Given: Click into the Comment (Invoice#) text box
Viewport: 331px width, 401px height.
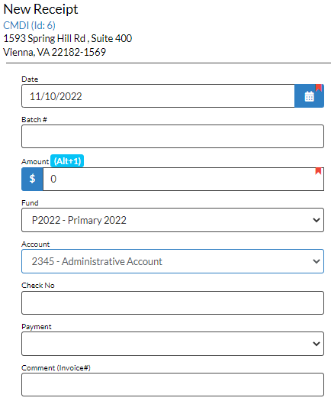Looking at the screenshot, I should click(172, 385).
